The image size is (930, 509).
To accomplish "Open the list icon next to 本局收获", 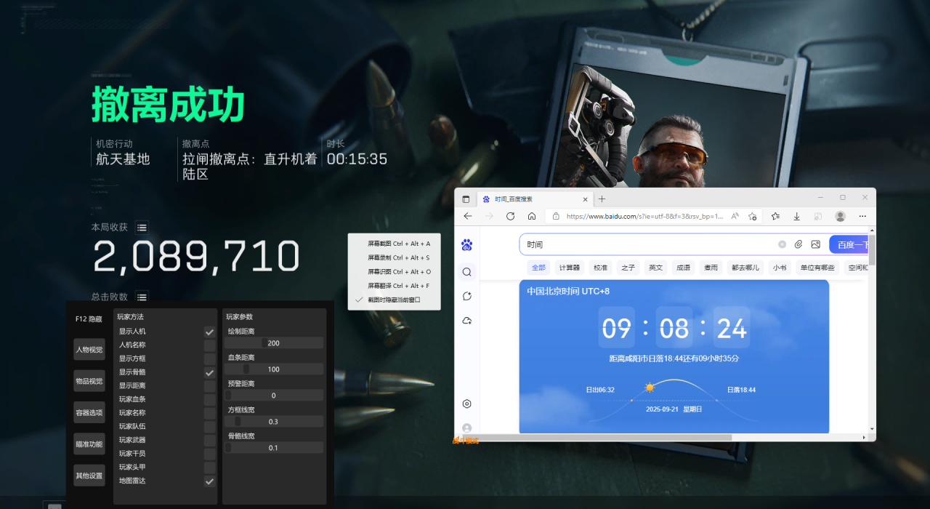I will (142, 227).
